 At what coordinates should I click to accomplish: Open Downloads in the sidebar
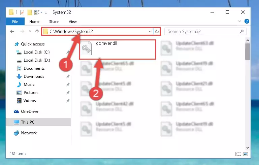pyautogui.click(x=34, y=76)
